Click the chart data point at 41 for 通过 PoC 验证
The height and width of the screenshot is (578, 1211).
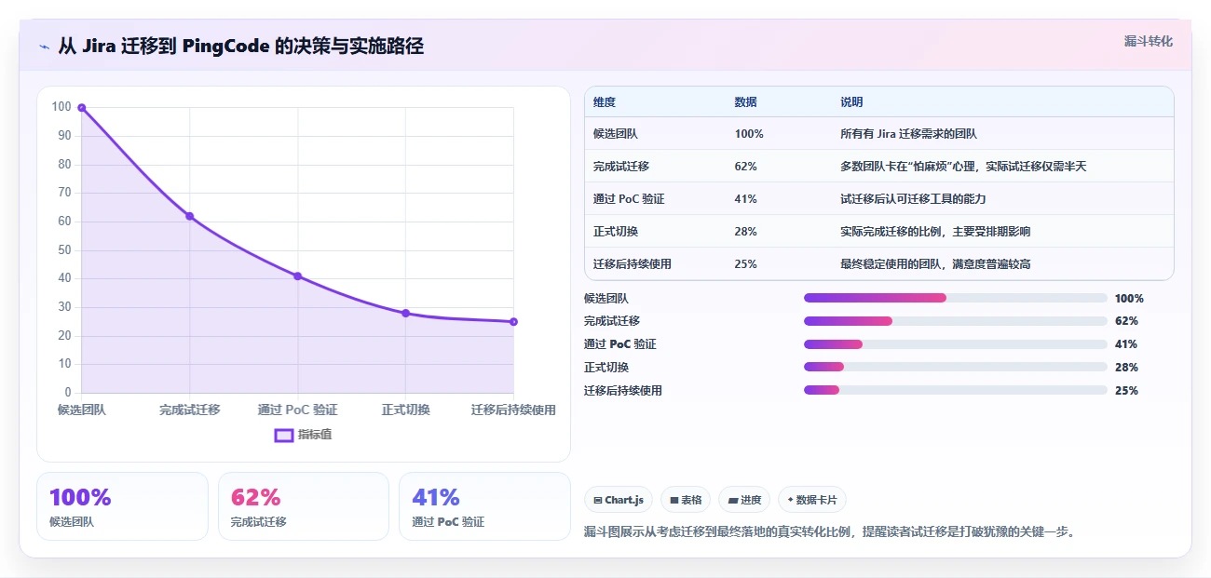(298, 276)
